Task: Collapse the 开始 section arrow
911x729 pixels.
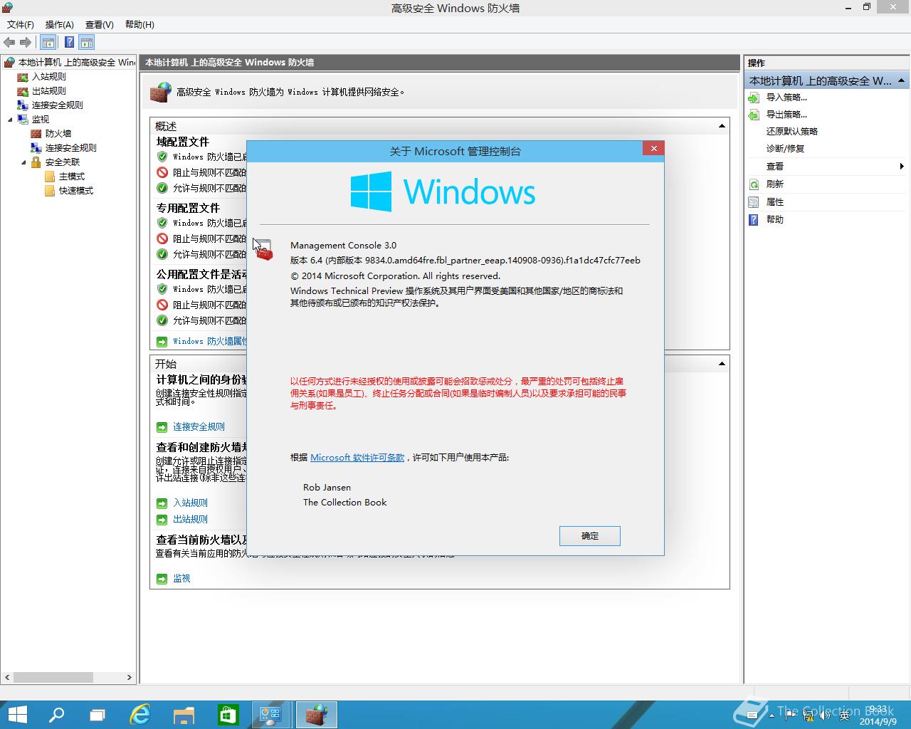Action: coord(722,363)
